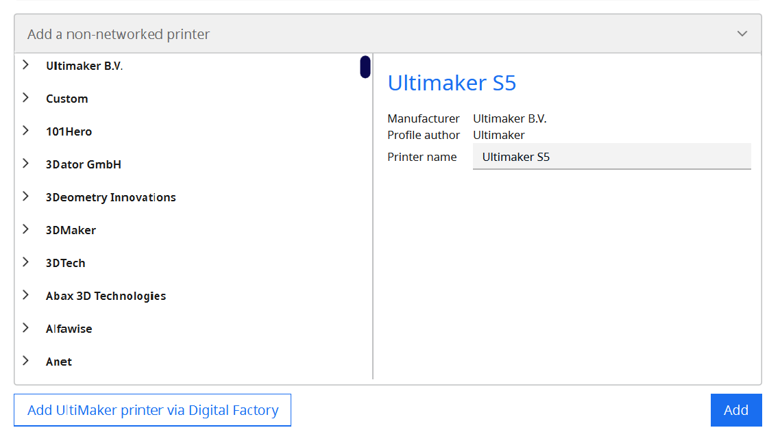This screenshot has width=780, height=443.
Task: Expand the 3DMaker chevron
Action: pyautogui.click(x=26, y=229)
